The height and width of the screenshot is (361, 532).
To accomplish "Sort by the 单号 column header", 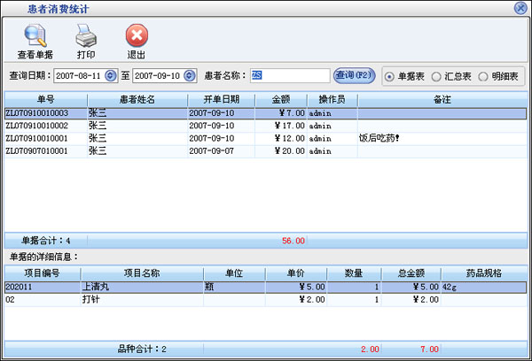I will tap(46, 100).
